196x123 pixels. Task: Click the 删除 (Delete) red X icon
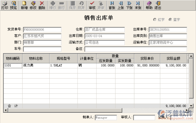point(42,5)
